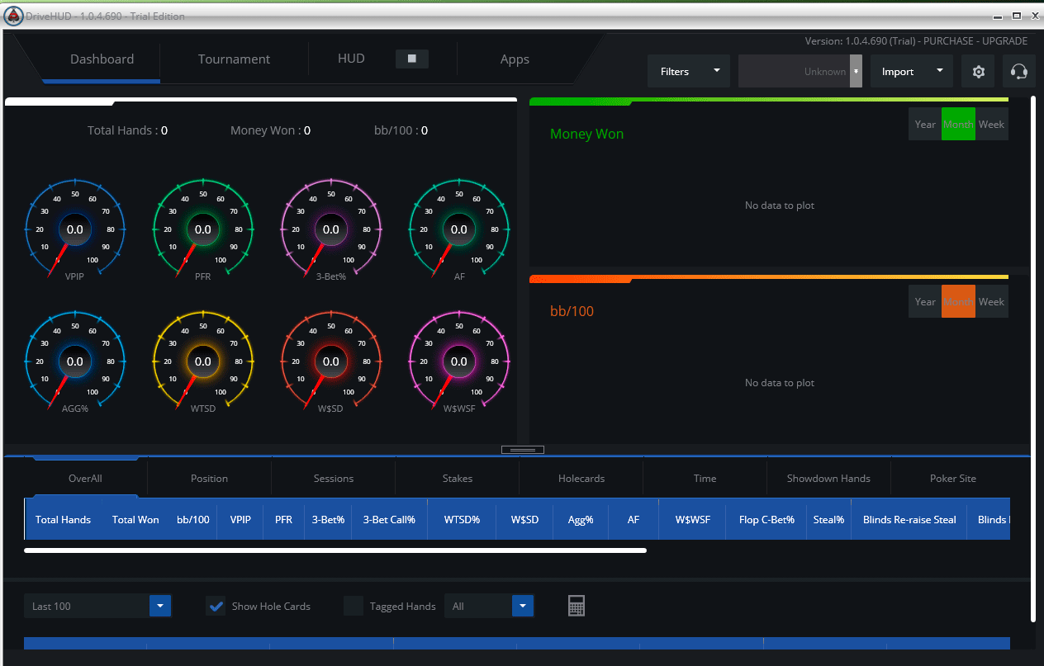Click the AF gauge
1044x666 pixels.
[458, 229]
